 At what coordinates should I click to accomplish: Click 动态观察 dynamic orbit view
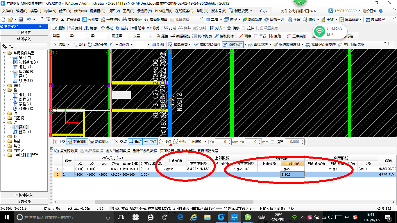pos(252,19)
